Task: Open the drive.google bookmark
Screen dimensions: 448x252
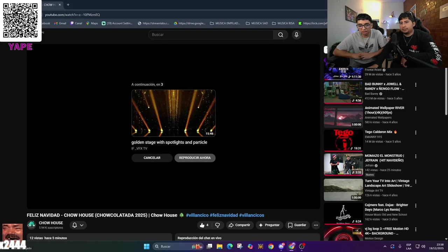Action: [189, 23]
